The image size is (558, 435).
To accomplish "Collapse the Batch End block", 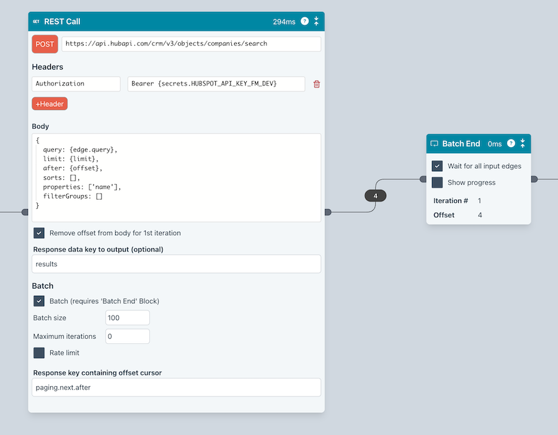I will pos(523,143).
